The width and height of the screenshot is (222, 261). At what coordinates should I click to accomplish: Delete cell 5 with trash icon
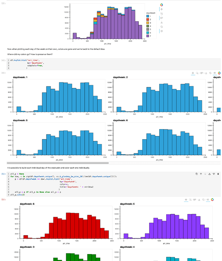click(218, 174)
